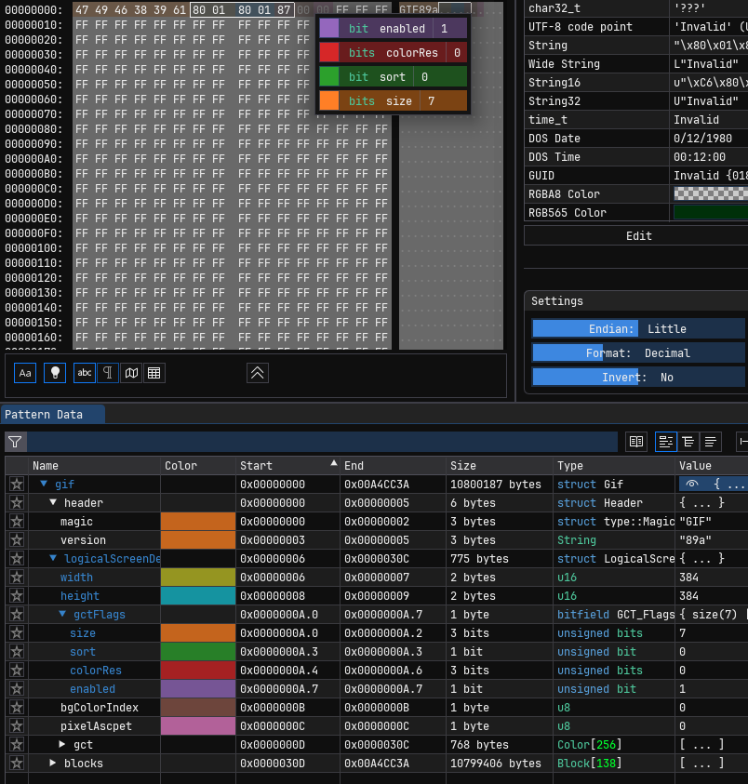The image size is (748, 784).
Task: Star the magic row
Action: pos(17,522)
